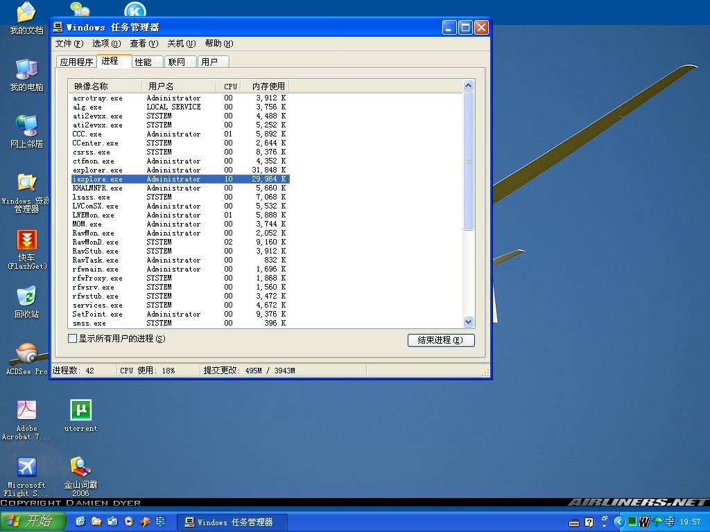Click the shield icon in quick launch
710x532 pixels.
(x=161, y=522)
